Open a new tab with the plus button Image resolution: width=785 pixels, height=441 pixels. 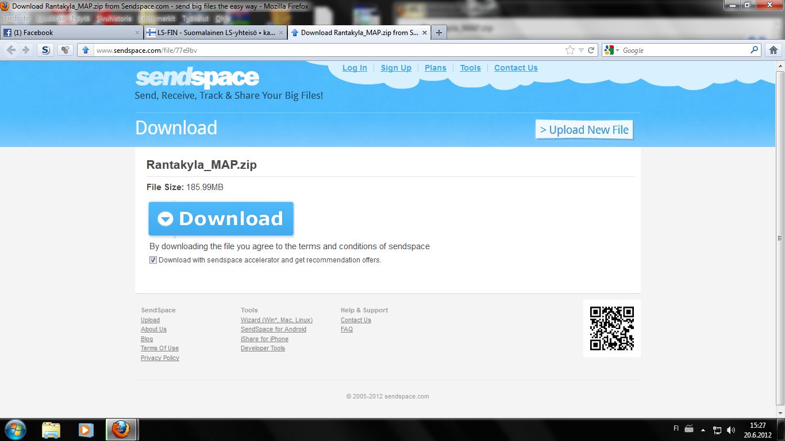(x=439, y=33)
